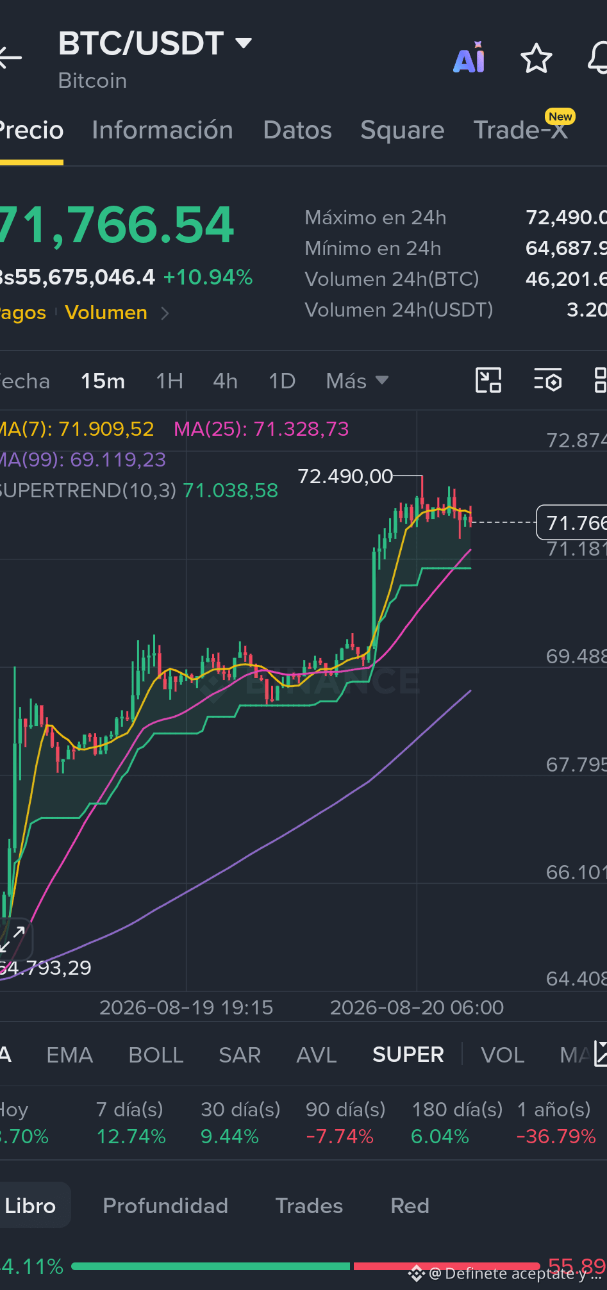Open the Profundidad tab
Image resolution: width=607 pixels, height=1290 pixels.
click(165, 1206)
